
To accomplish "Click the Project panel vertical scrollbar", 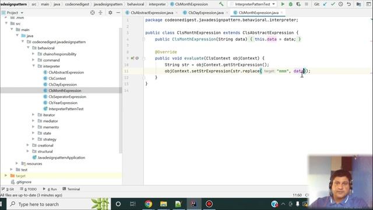I will tap(121, 90).
